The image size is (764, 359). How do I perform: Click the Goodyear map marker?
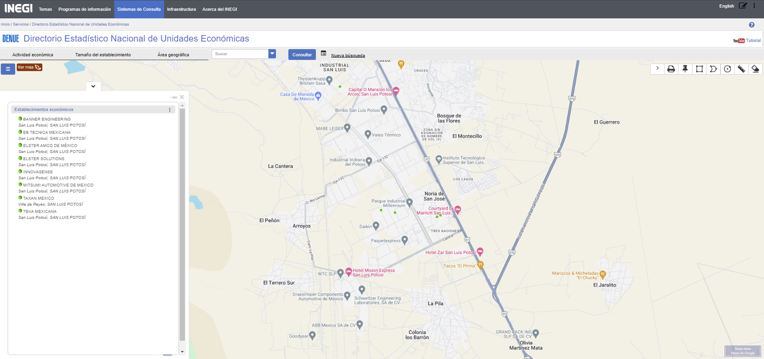[x=312, y=335]
